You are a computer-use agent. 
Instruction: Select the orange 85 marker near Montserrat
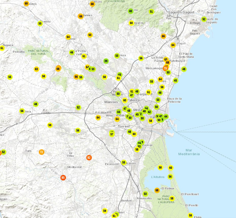pyautogui.click(x=63, y=178)
